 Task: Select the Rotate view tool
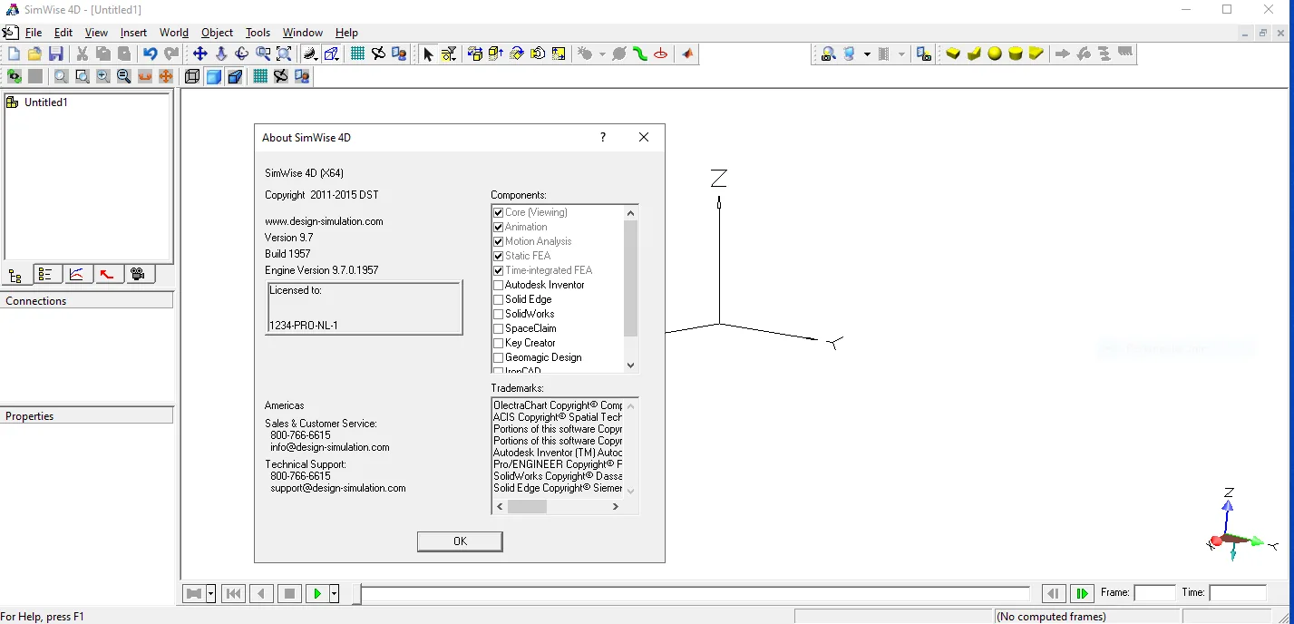(241, 54)
